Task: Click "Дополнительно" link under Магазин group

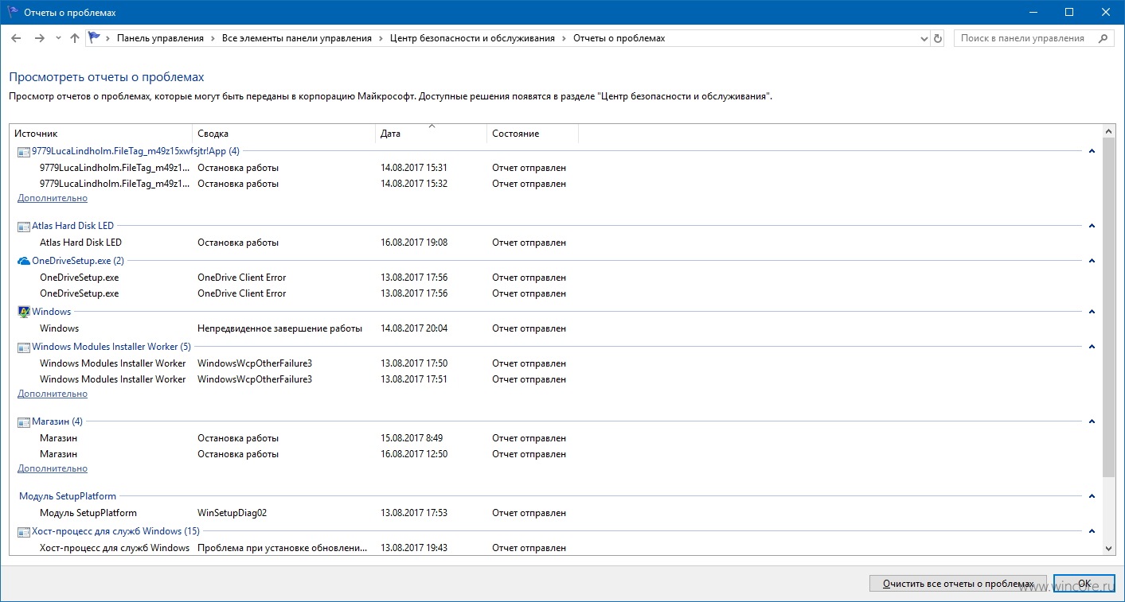Action: coord(53,468)
